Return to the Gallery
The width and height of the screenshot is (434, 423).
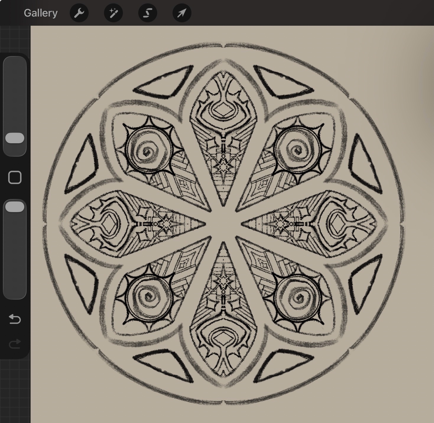tap(40, 13)
